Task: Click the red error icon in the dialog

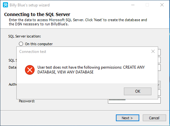Action: 30,70
